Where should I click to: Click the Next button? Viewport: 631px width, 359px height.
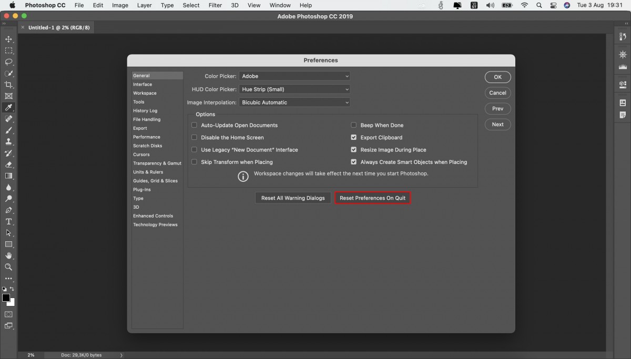pyautogui.click(x=497, y=125)
